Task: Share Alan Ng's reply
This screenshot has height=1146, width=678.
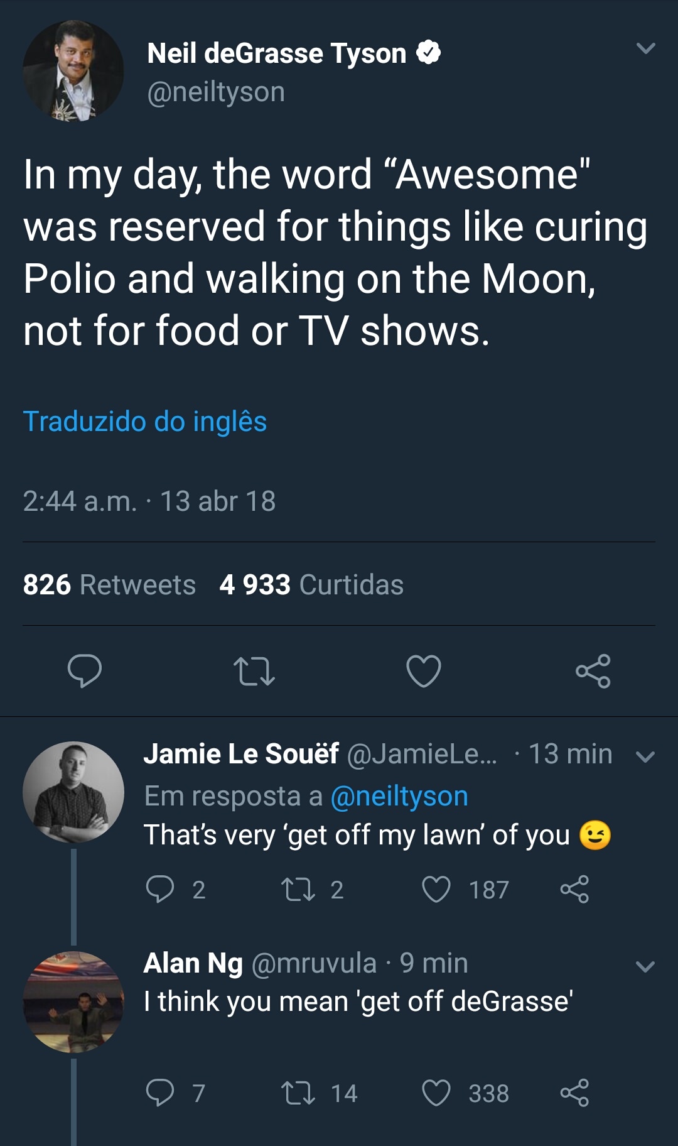Action: [574, 1093]
